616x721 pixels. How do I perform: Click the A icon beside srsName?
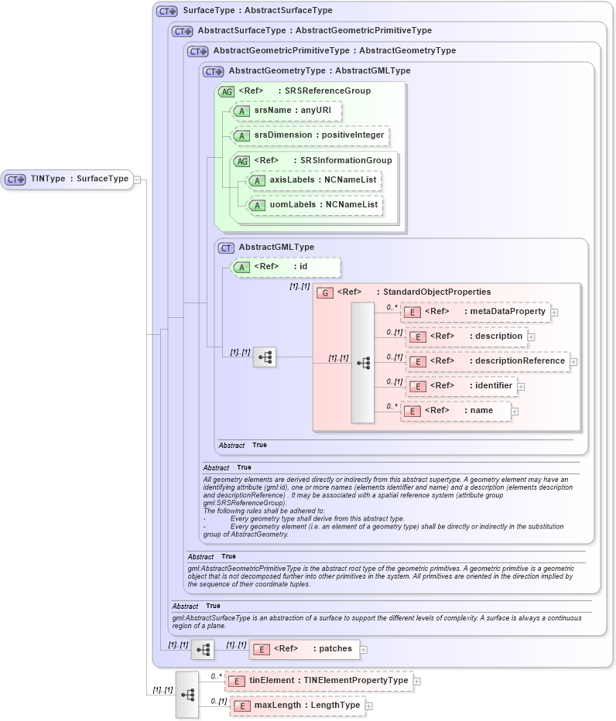click(241, 111)
